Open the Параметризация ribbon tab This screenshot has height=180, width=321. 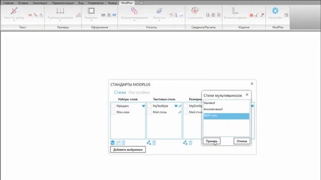tap(63, 3)
